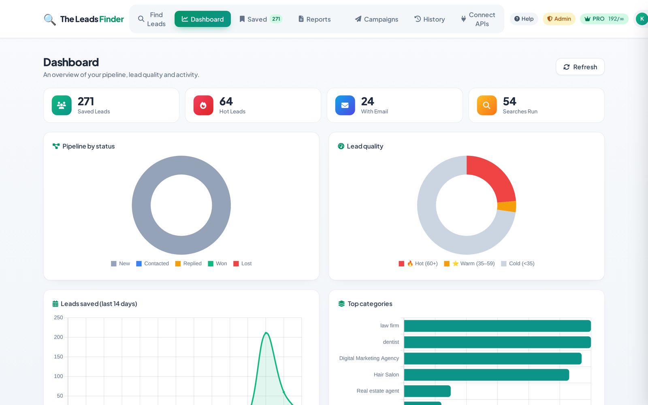Click the paper plane icon on Campaigns tab
The width and height of the screenshot is (648, 405).
point(358,19)
